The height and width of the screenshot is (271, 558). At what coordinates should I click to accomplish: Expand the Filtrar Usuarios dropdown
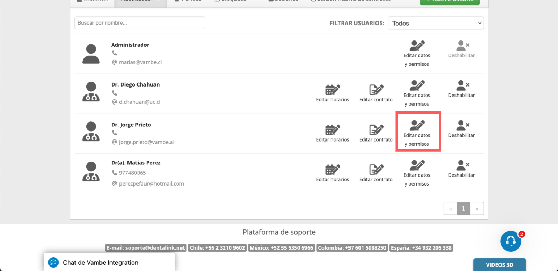pyautogui.click(x=435, y=23)
